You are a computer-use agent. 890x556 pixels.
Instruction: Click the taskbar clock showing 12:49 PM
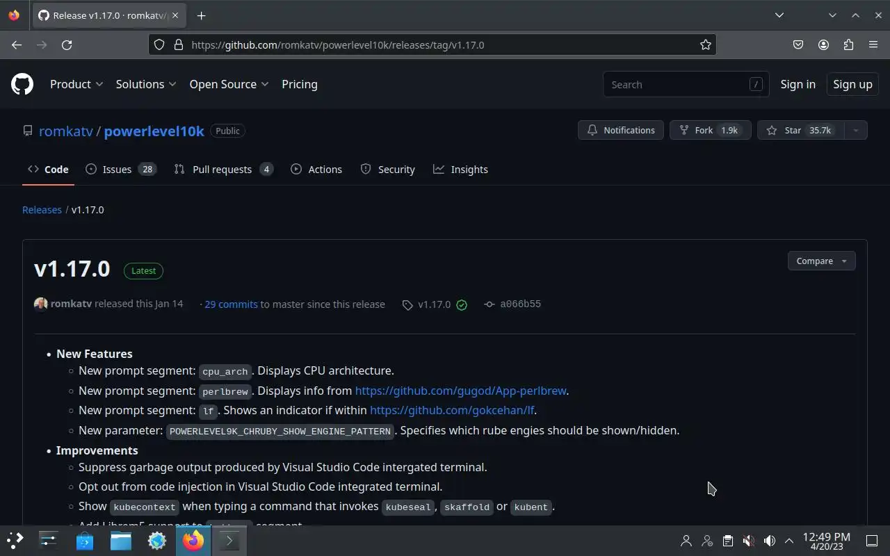(826, 541)
